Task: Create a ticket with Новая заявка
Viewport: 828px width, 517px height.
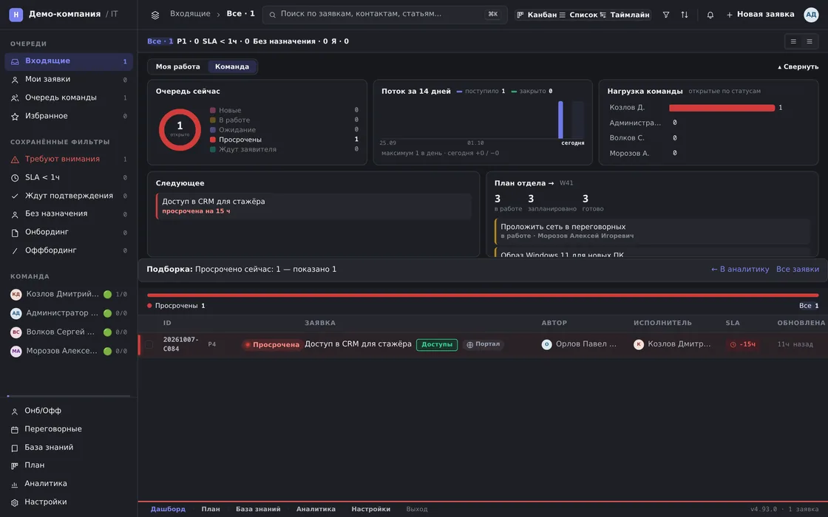Action: point(761,15)
